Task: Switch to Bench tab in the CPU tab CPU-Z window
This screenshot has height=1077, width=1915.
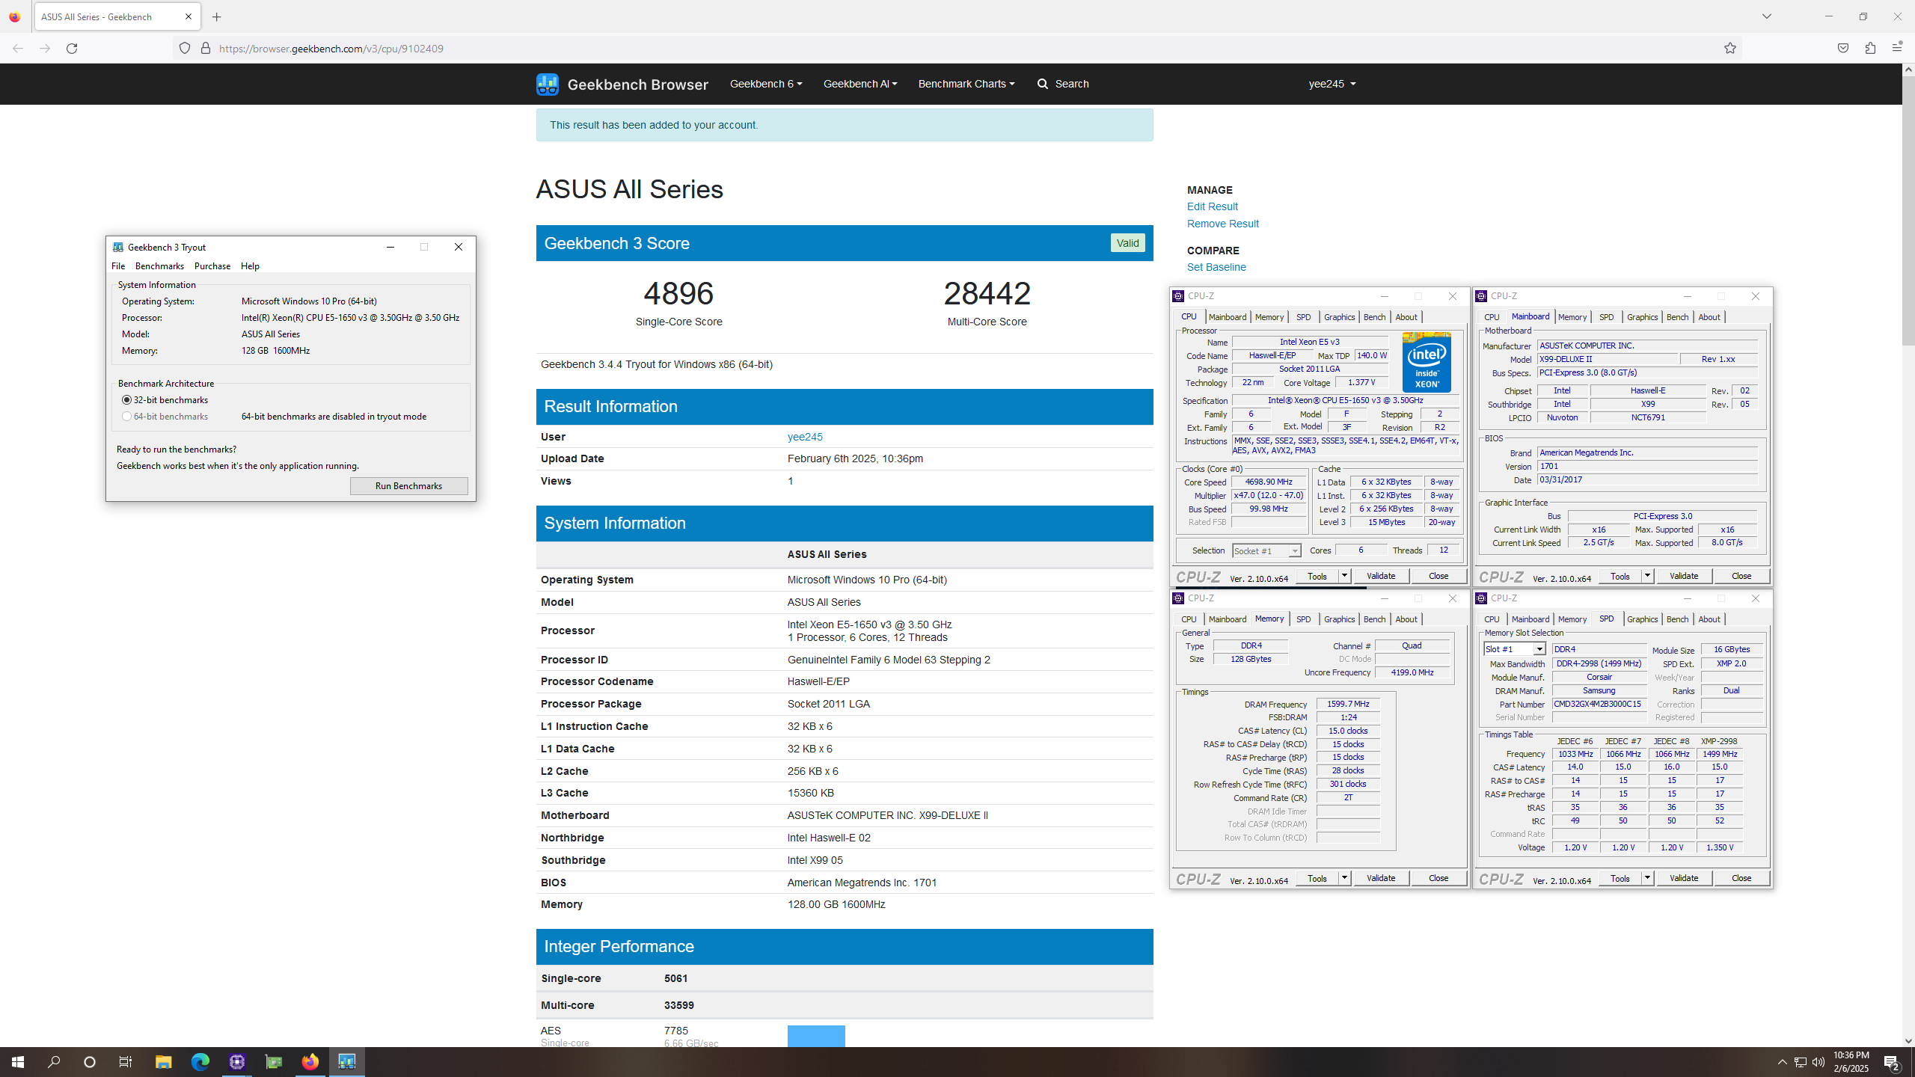Action: click(x=1374, y=317)
